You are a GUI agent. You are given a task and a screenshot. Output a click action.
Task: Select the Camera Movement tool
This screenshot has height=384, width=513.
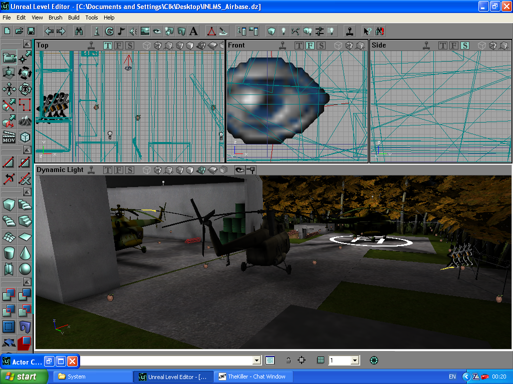click(9, 58)
